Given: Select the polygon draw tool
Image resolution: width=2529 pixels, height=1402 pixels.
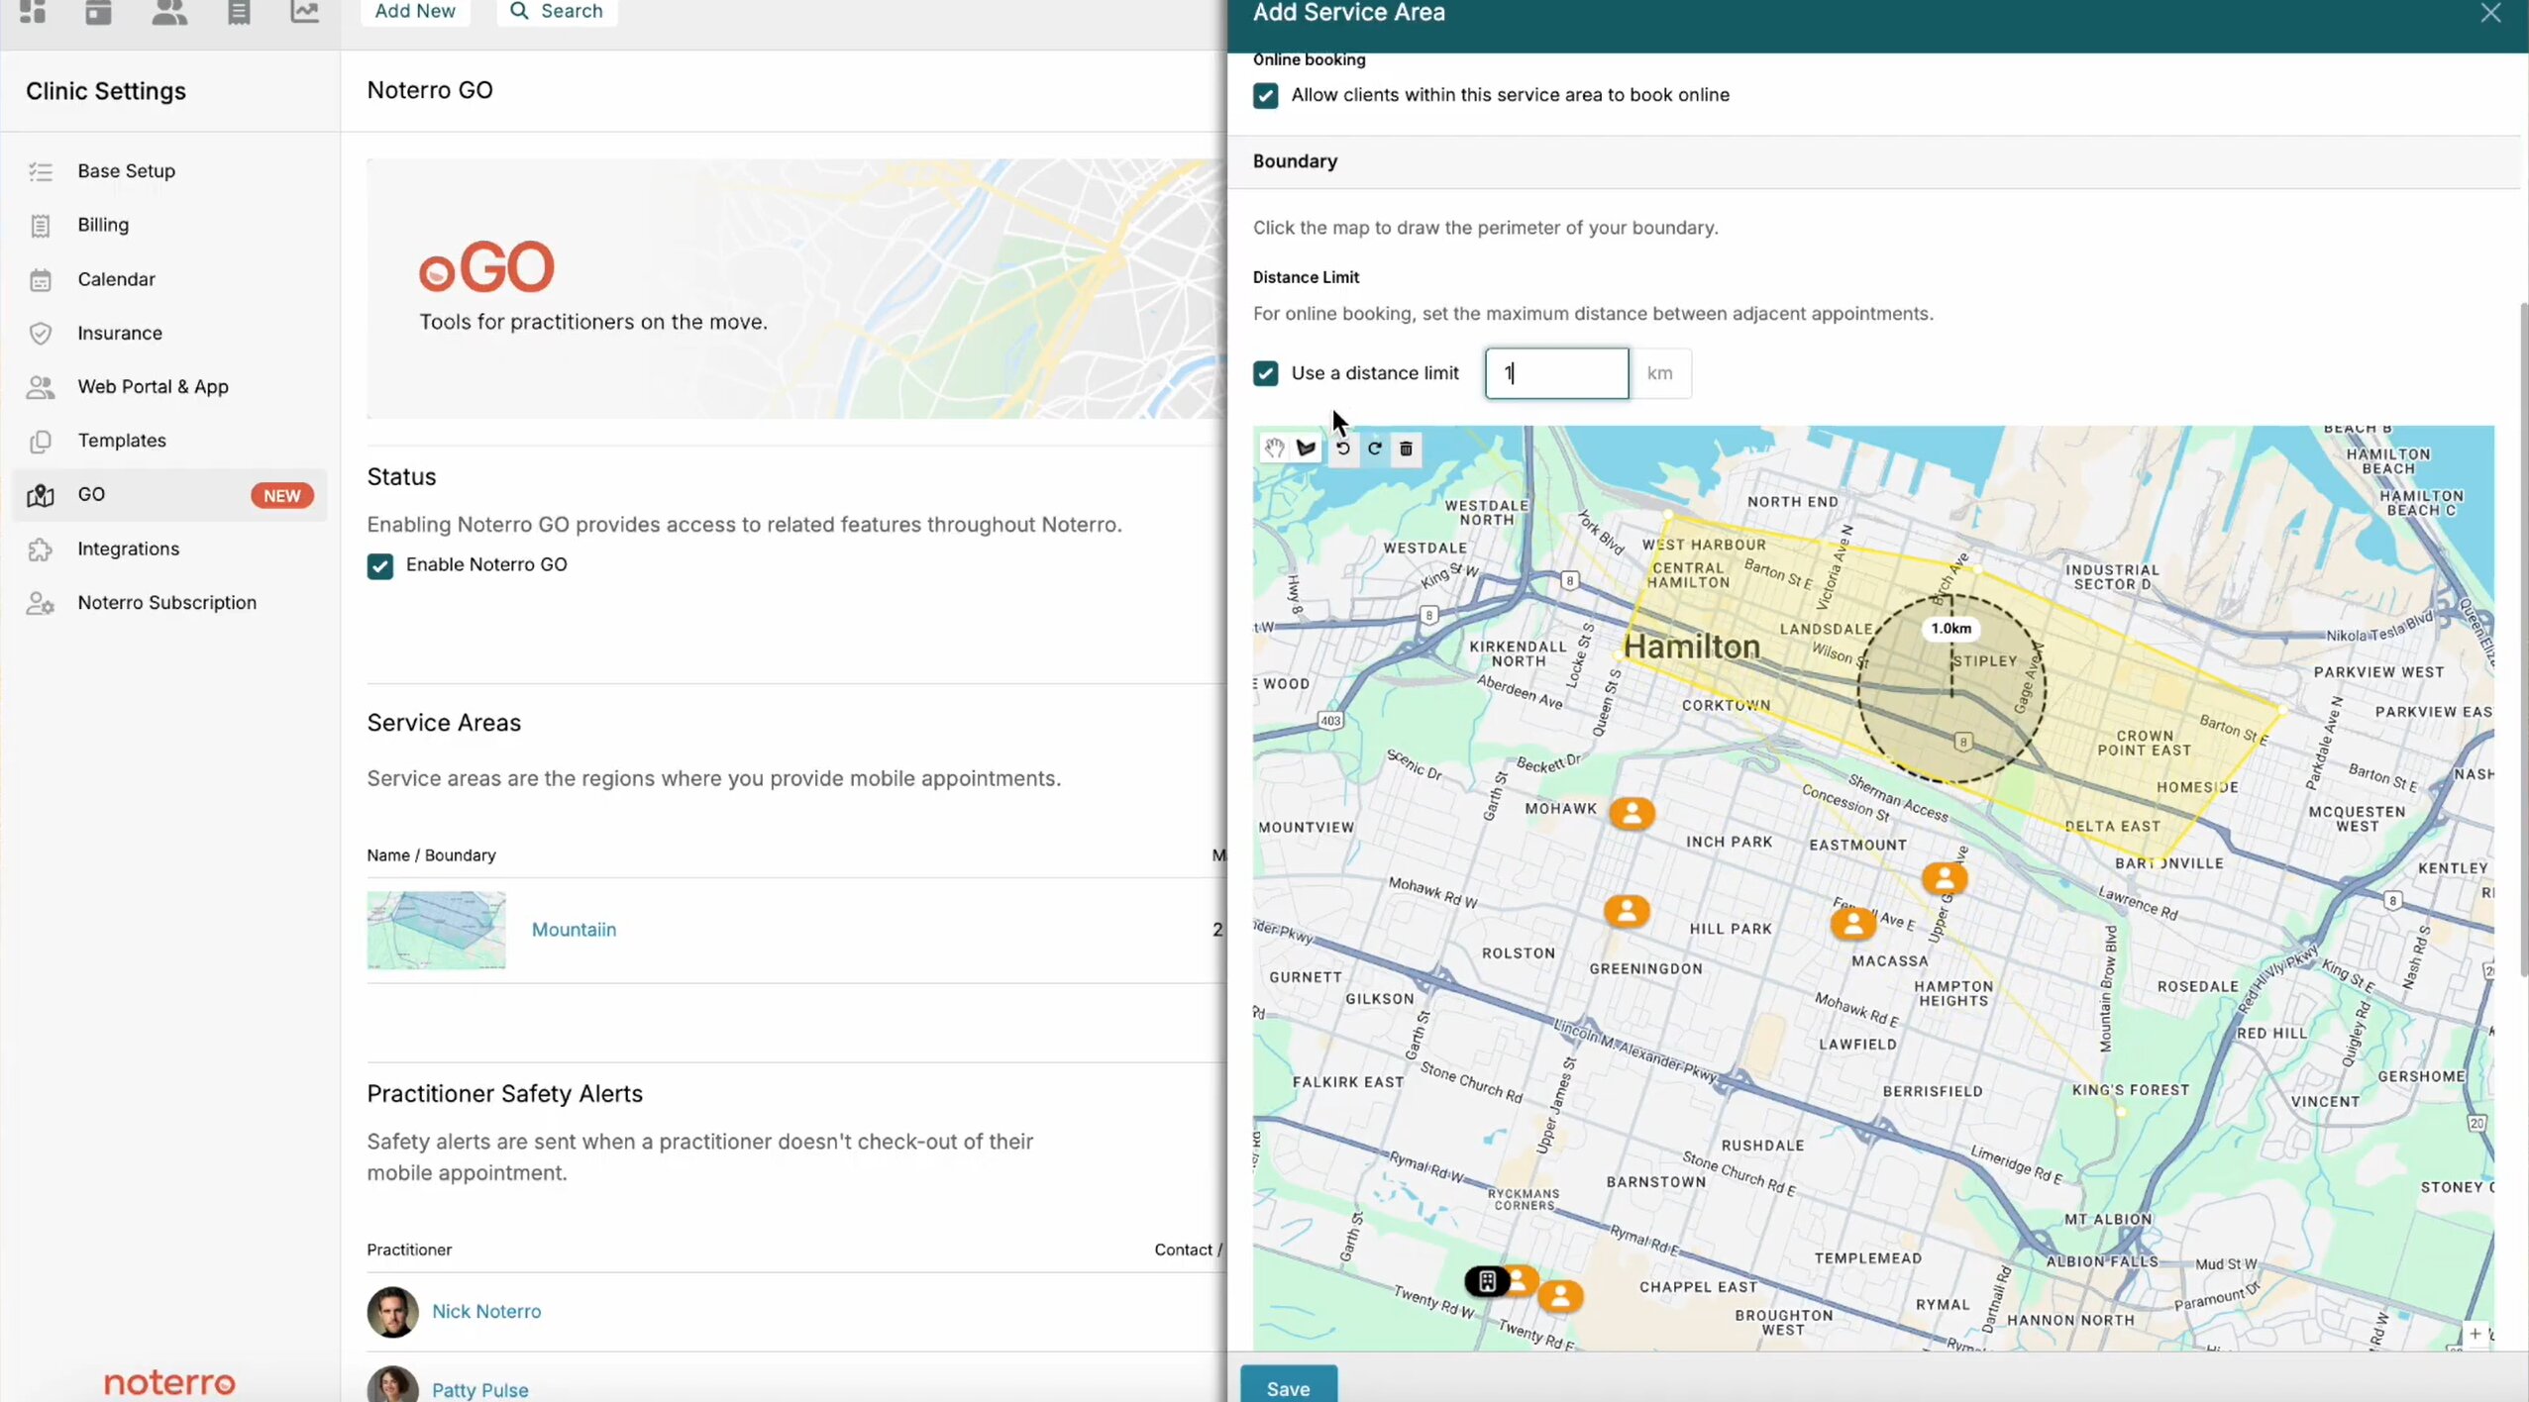Looking at the screenshot, I should tap(1307, 449).
